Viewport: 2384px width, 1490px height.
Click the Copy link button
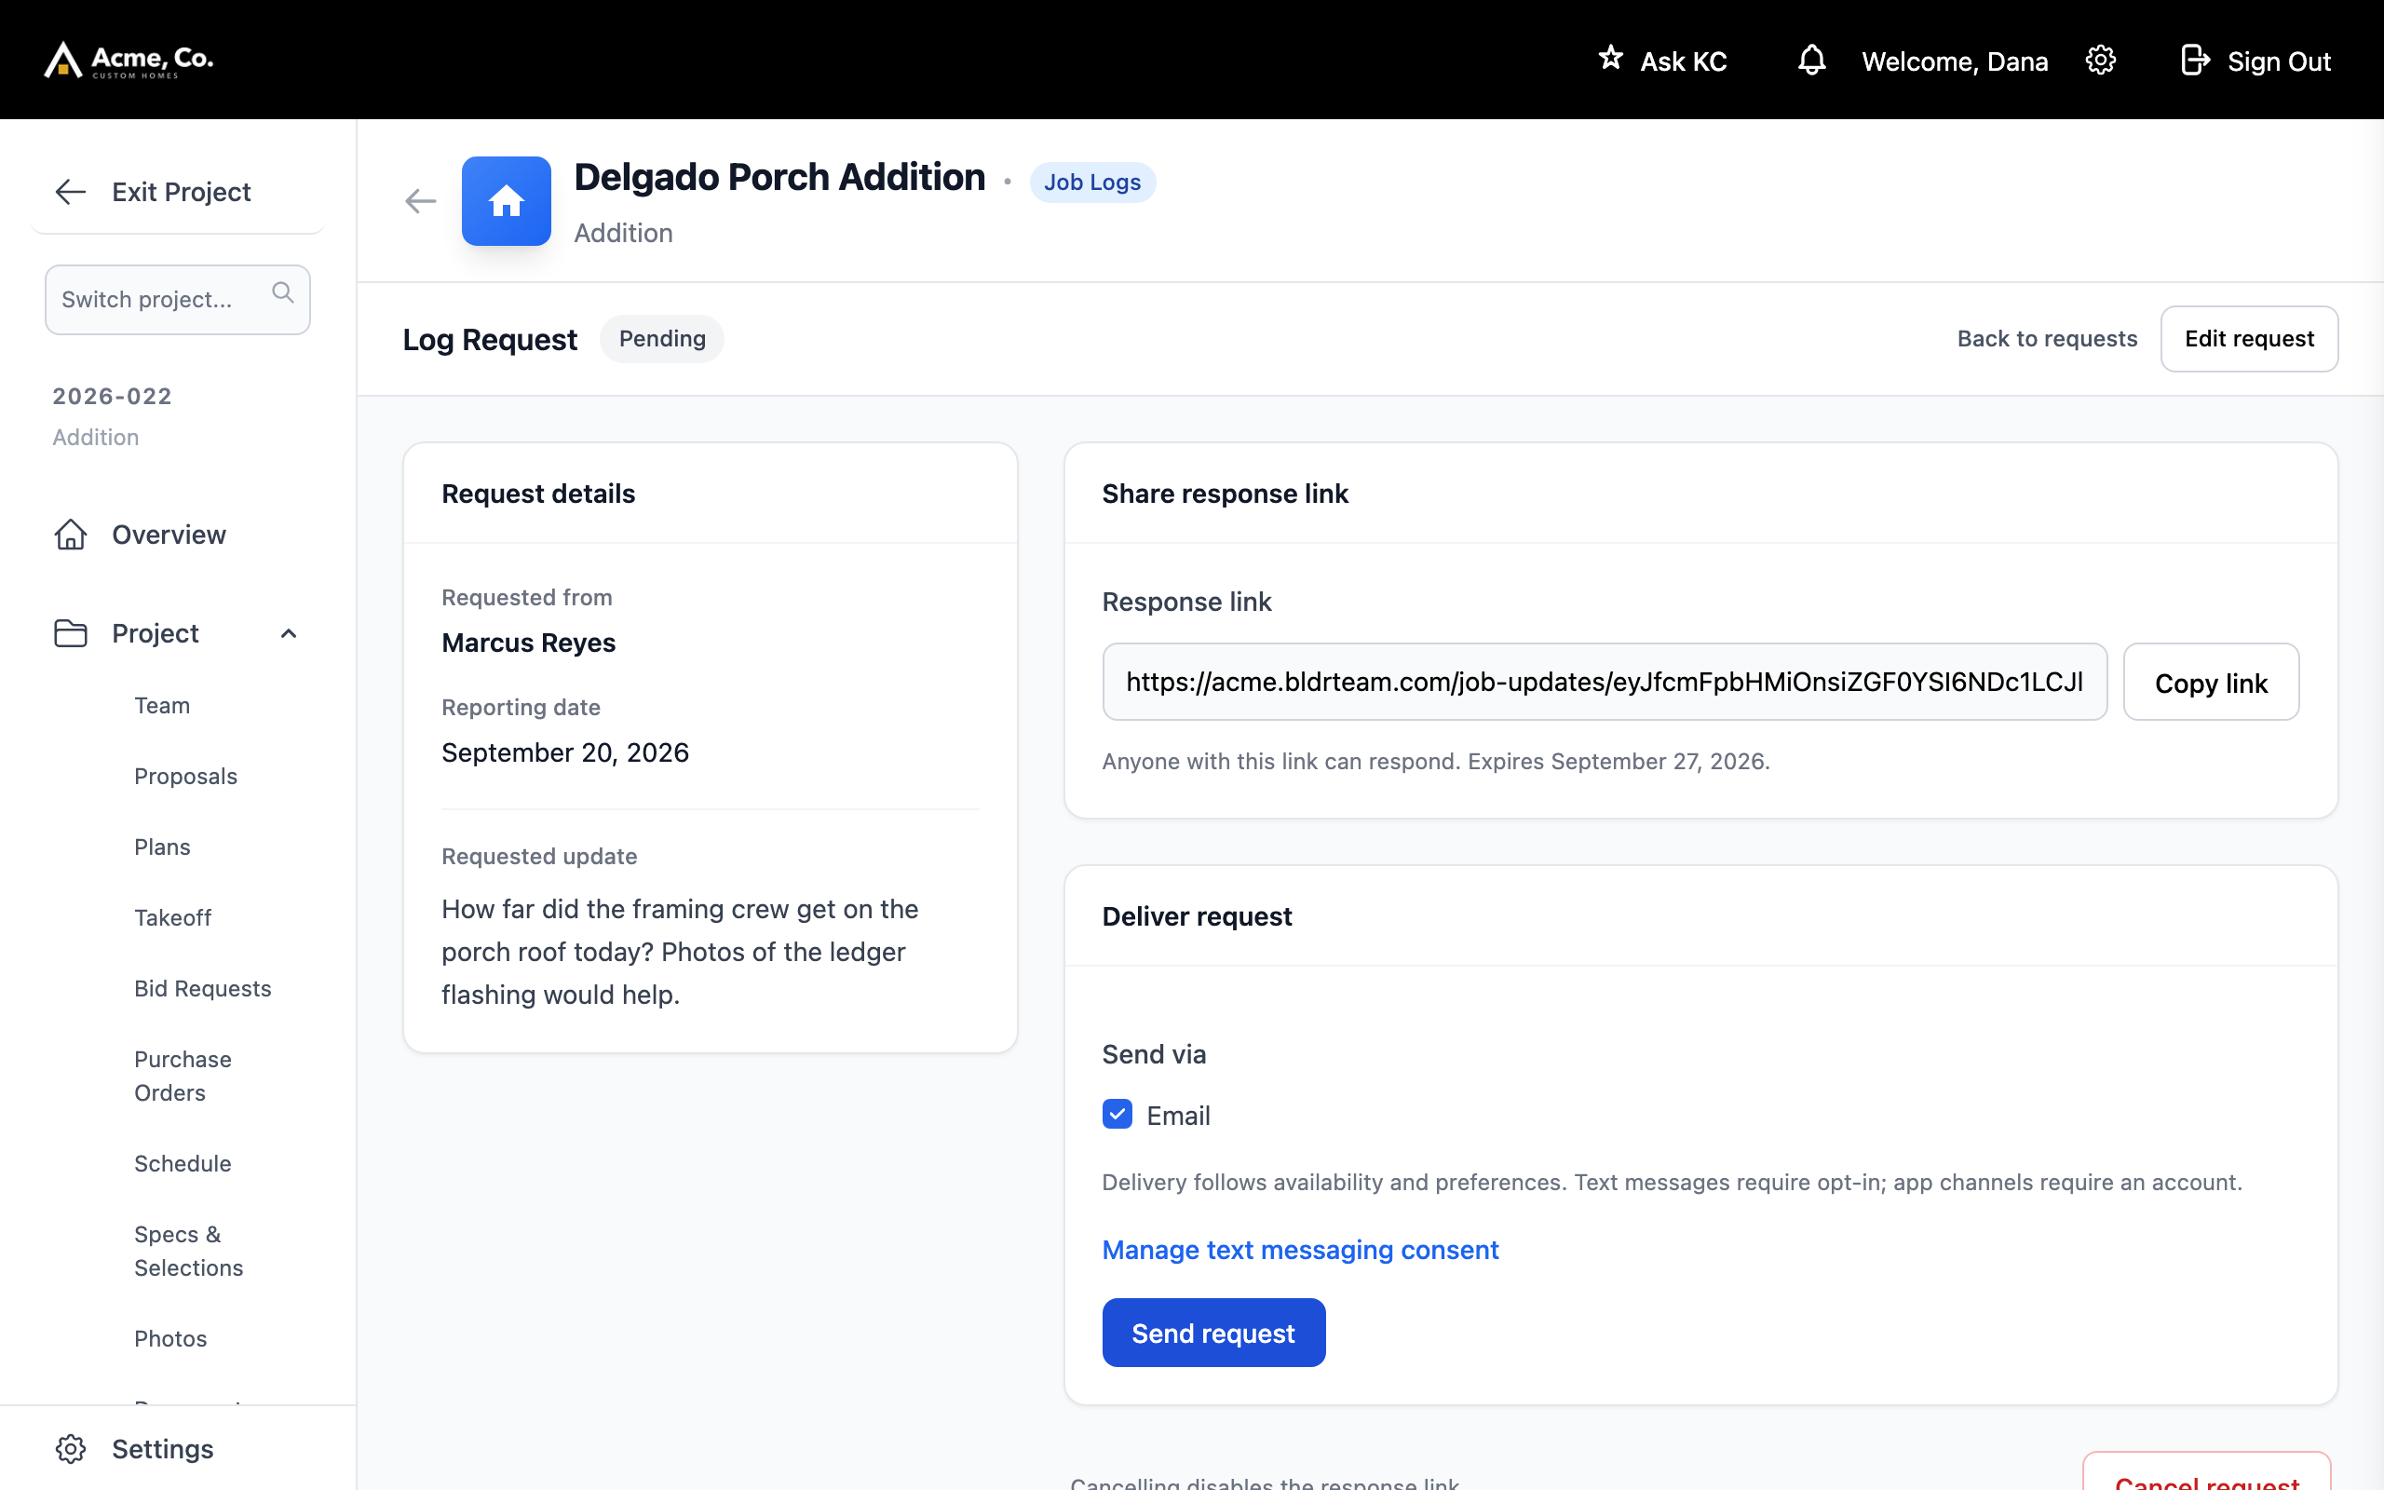click(2211, 682)
